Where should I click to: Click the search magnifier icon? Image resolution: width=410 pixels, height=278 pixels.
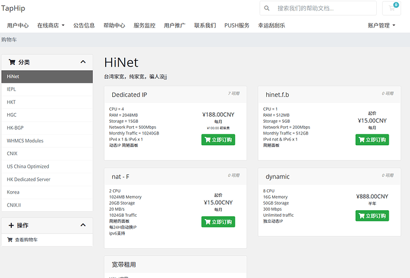266,8
